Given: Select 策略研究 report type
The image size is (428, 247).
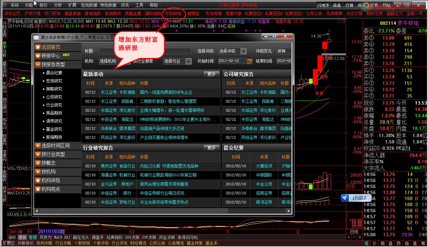Looking at the screenshot, I should 54,89.
